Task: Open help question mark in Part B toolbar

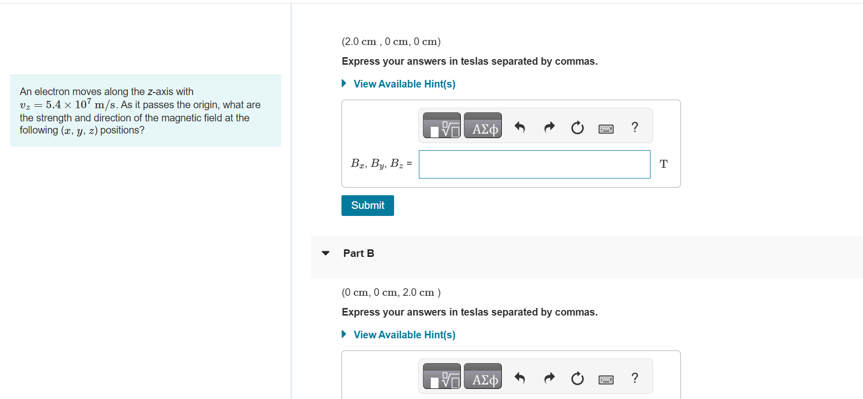Action: click(x=635, y=378)
